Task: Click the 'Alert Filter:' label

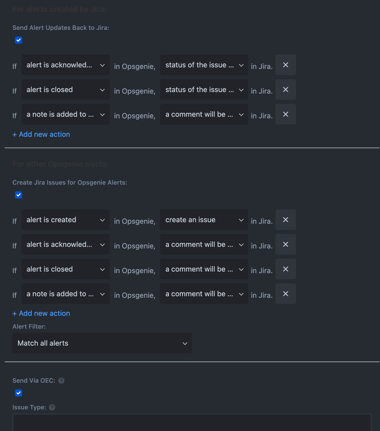Action: (x=29, y=327)
